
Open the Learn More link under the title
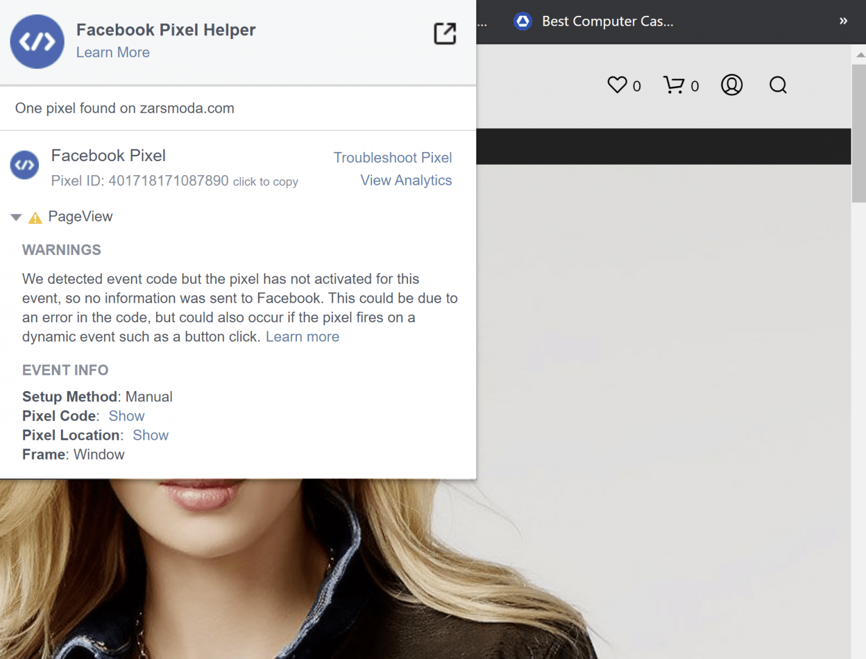(x=113, y=52)
